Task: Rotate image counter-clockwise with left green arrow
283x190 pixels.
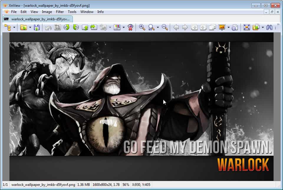Action: point(67,27)
